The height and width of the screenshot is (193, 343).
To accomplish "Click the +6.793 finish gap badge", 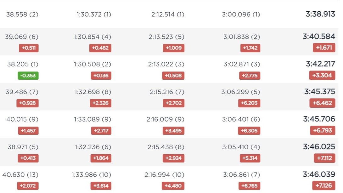I will pyautogui.click(x=323, y=130).
